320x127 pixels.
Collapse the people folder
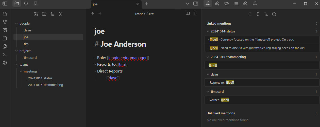click(x=16, y=24)
